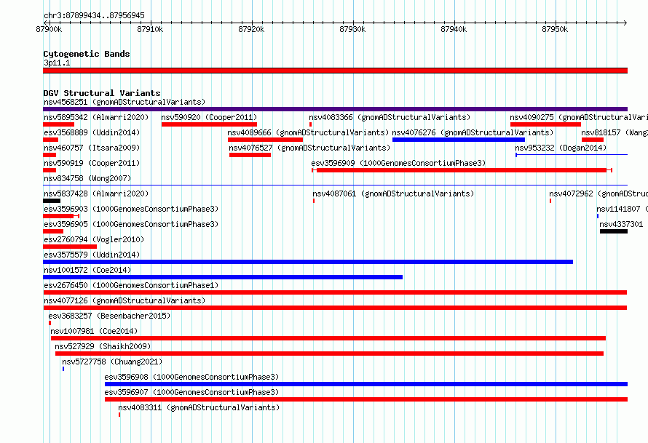648x443 pixels.
Task: Select the red 3p11.1 cytogenetic band
Action: point(335,71)
